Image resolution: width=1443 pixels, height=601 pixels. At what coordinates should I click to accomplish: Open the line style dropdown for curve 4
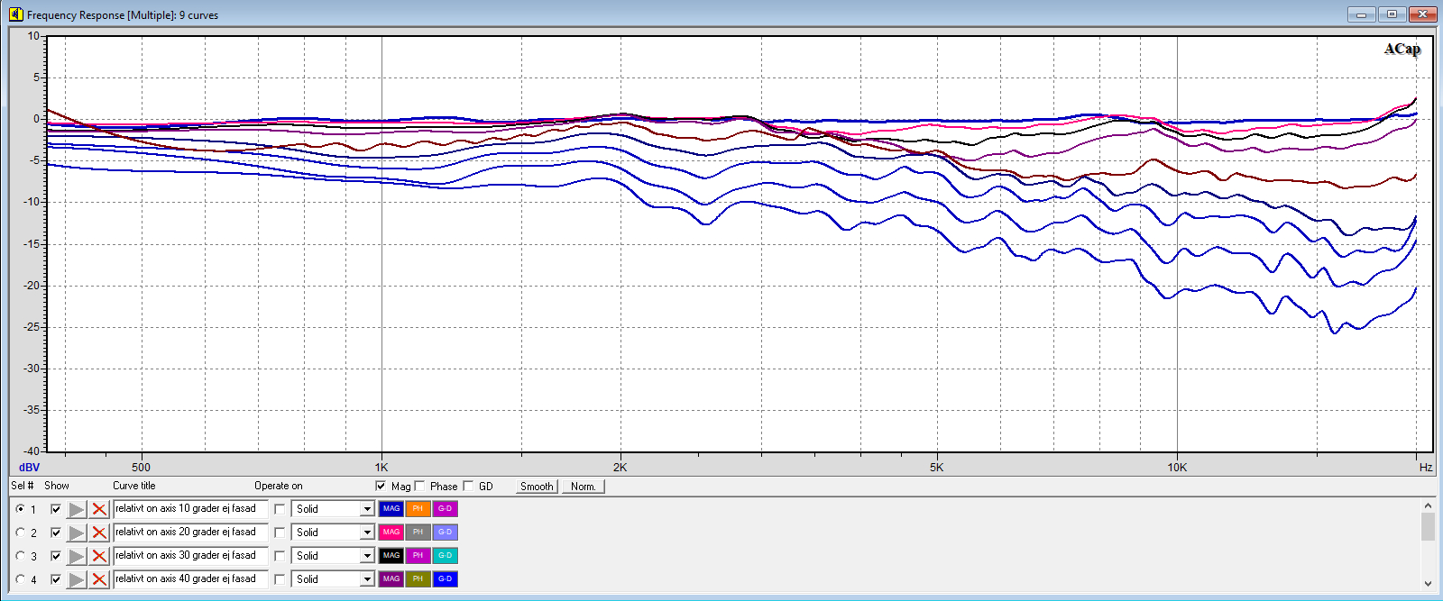[367, 579]
